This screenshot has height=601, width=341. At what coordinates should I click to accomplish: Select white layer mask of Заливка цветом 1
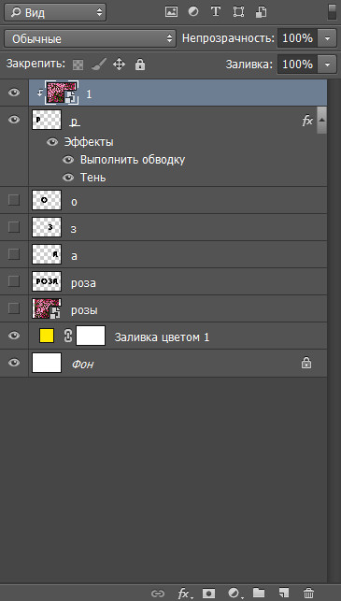coord(91,336)
